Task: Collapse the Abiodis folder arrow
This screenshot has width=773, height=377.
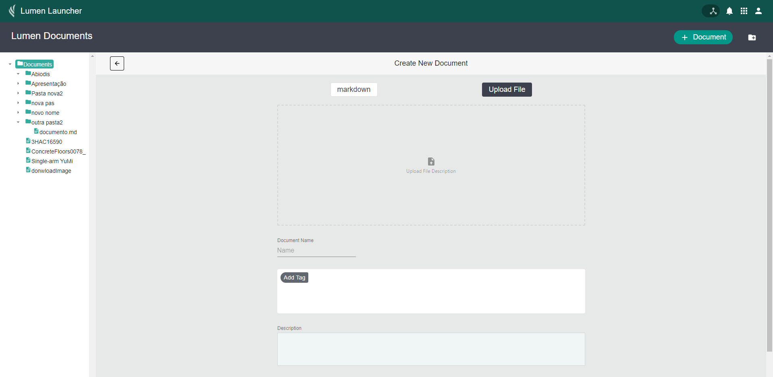Action: point(18,74)
